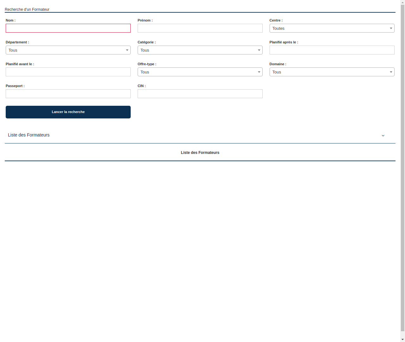Image resolution: width=405 pixels, height=342 pixels.
Task: Click the scrollbar up arrow
Action: tap(402, 2)
